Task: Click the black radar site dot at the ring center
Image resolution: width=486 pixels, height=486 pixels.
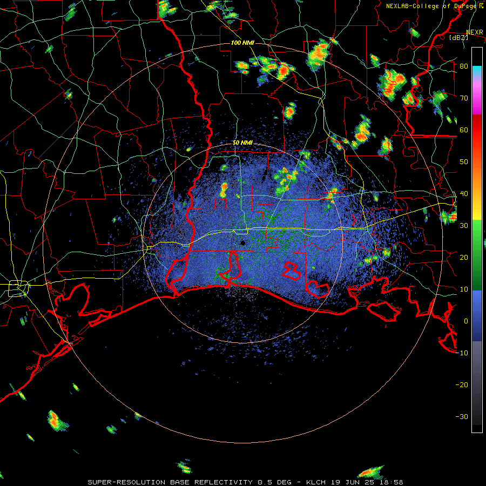Action: click(243, 243)
